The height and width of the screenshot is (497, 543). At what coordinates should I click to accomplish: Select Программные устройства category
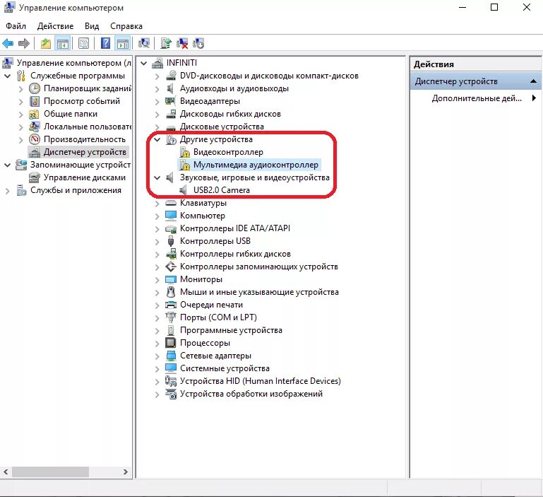(x=231, y=330)
